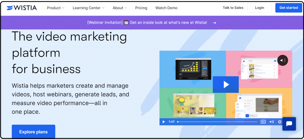
Task: Click the calendar emoji in the webinar banner
Action: (x=126, y=23)
